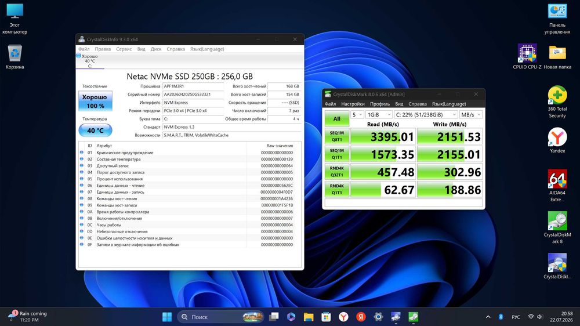Image resolution: width=580 pixels, height=326 pixels.
Task: Select attribute row 05 Процент использования
Action: [x=187, y=179]
